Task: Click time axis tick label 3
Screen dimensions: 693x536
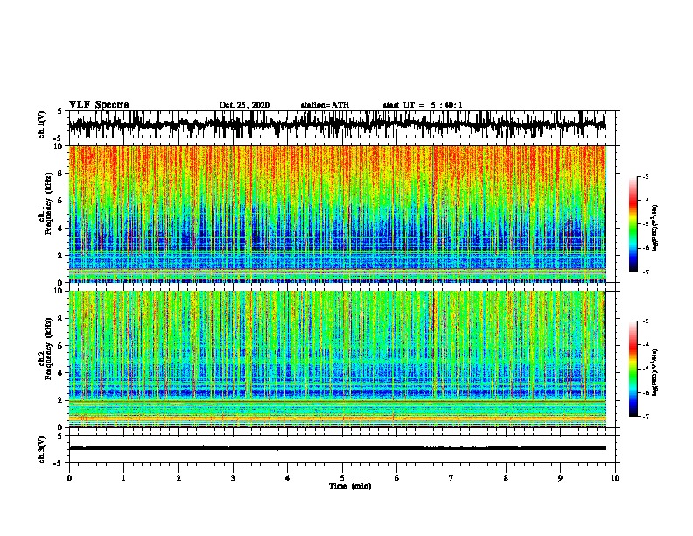Action: 233,478
